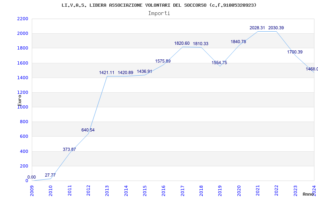Click the 2018 x-axis year label
Viewport: 318px width, 198px height.
(x=201, y=191)
